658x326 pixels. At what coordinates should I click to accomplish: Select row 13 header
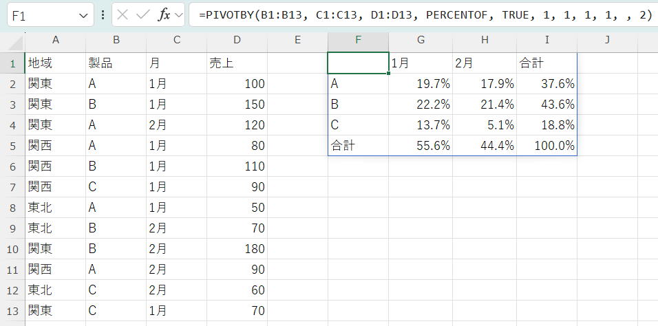[12, 312]
